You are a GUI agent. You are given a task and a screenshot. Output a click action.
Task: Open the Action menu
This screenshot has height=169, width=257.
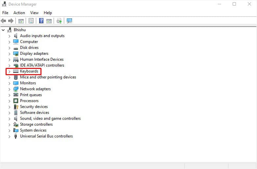click(x=19, y=13)
